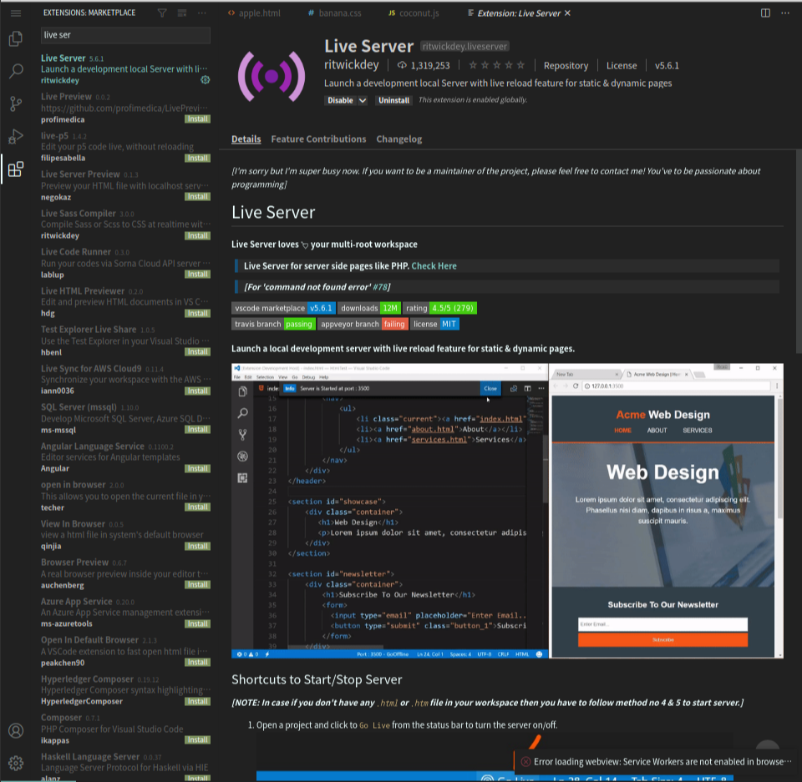802x782 pixels.
Task: Click the appveyor branch failing badge
Action: [363, 324]
